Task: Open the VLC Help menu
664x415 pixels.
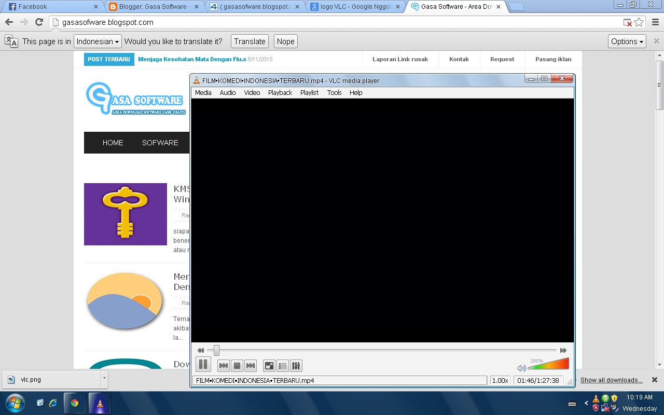Action: click(356, 92)
